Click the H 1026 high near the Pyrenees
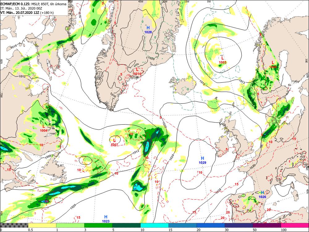The height and width of the screenshot is (232, 309). 262,194
